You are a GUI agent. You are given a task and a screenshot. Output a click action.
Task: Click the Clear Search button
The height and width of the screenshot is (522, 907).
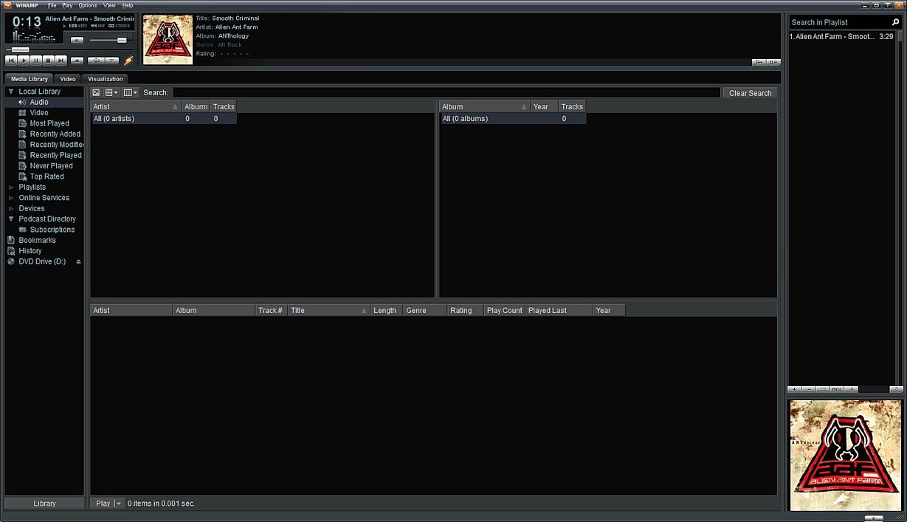(750, 93)
